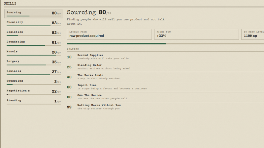Open the Laundering skill entry
Screen dimensions: 264x148
34,43
